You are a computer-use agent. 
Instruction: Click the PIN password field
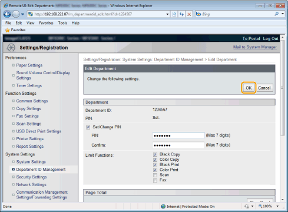pyautogui.click(x=178, y=135)
